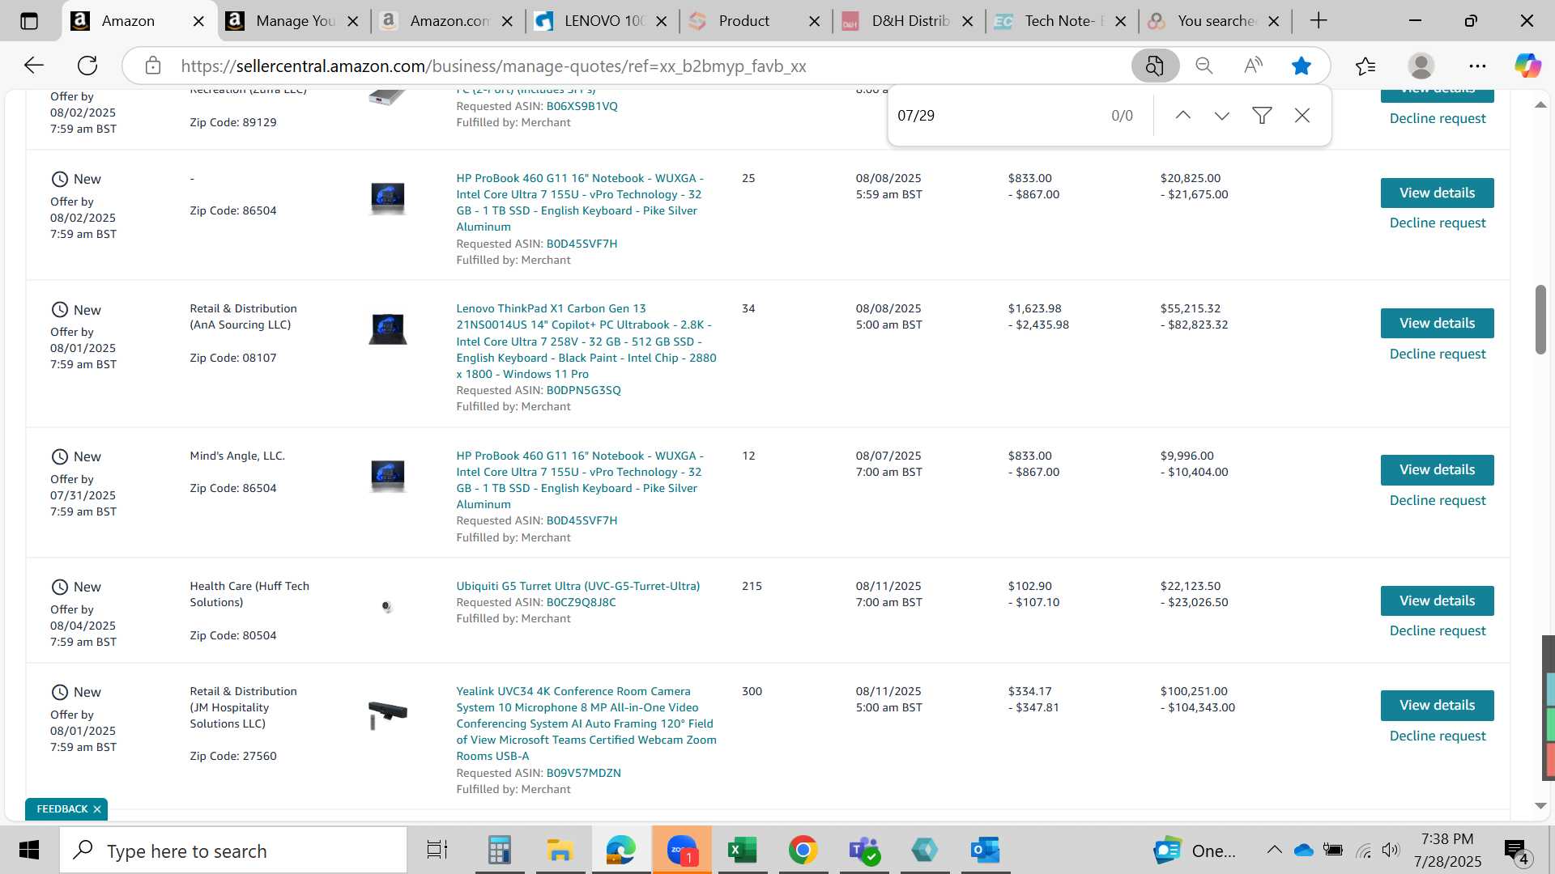Open Google Chrome from the taskbar

click(803, 850)
